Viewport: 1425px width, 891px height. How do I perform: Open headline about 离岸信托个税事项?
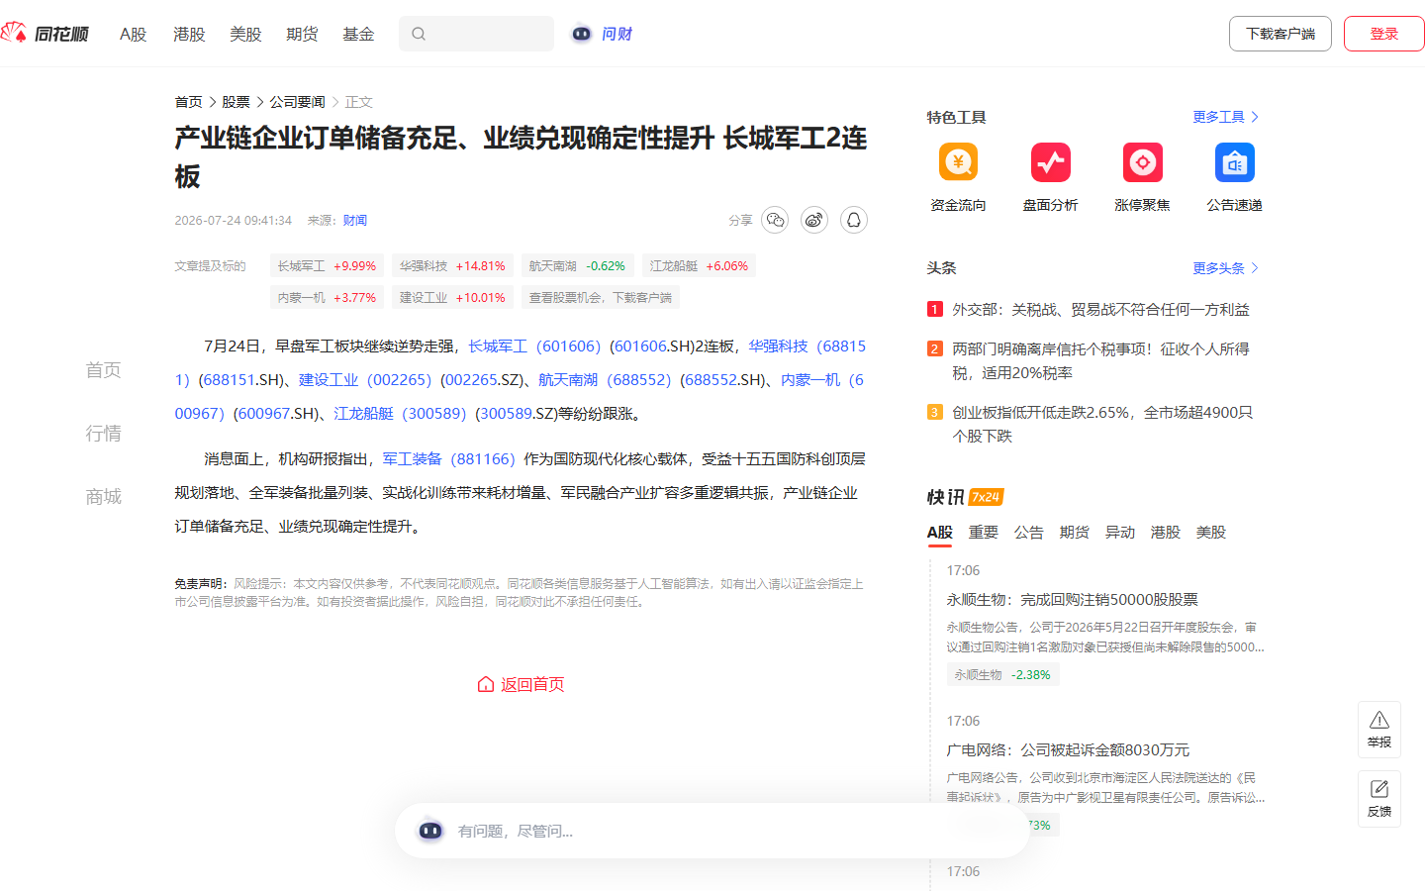[1100, 361]
